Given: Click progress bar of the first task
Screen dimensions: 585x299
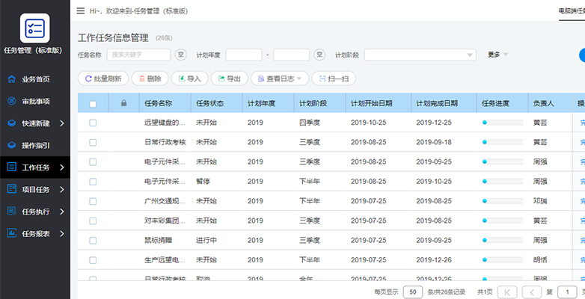Looking at the screenshot, I should coord(502,122).
